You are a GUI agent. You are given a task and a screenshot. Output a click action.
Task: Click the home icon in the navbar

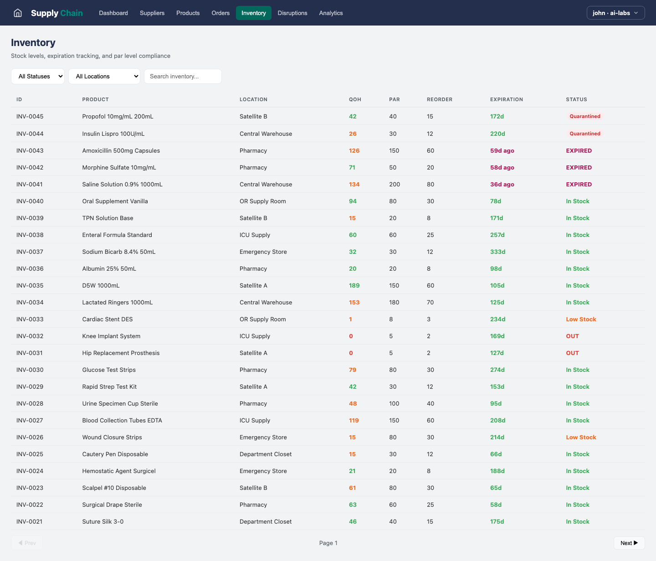point(17,13)
